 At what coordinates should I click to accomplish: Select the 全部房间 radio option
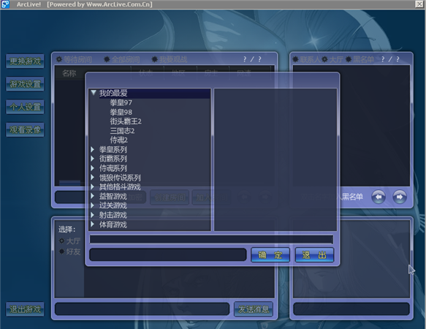(x=107, y=59)
